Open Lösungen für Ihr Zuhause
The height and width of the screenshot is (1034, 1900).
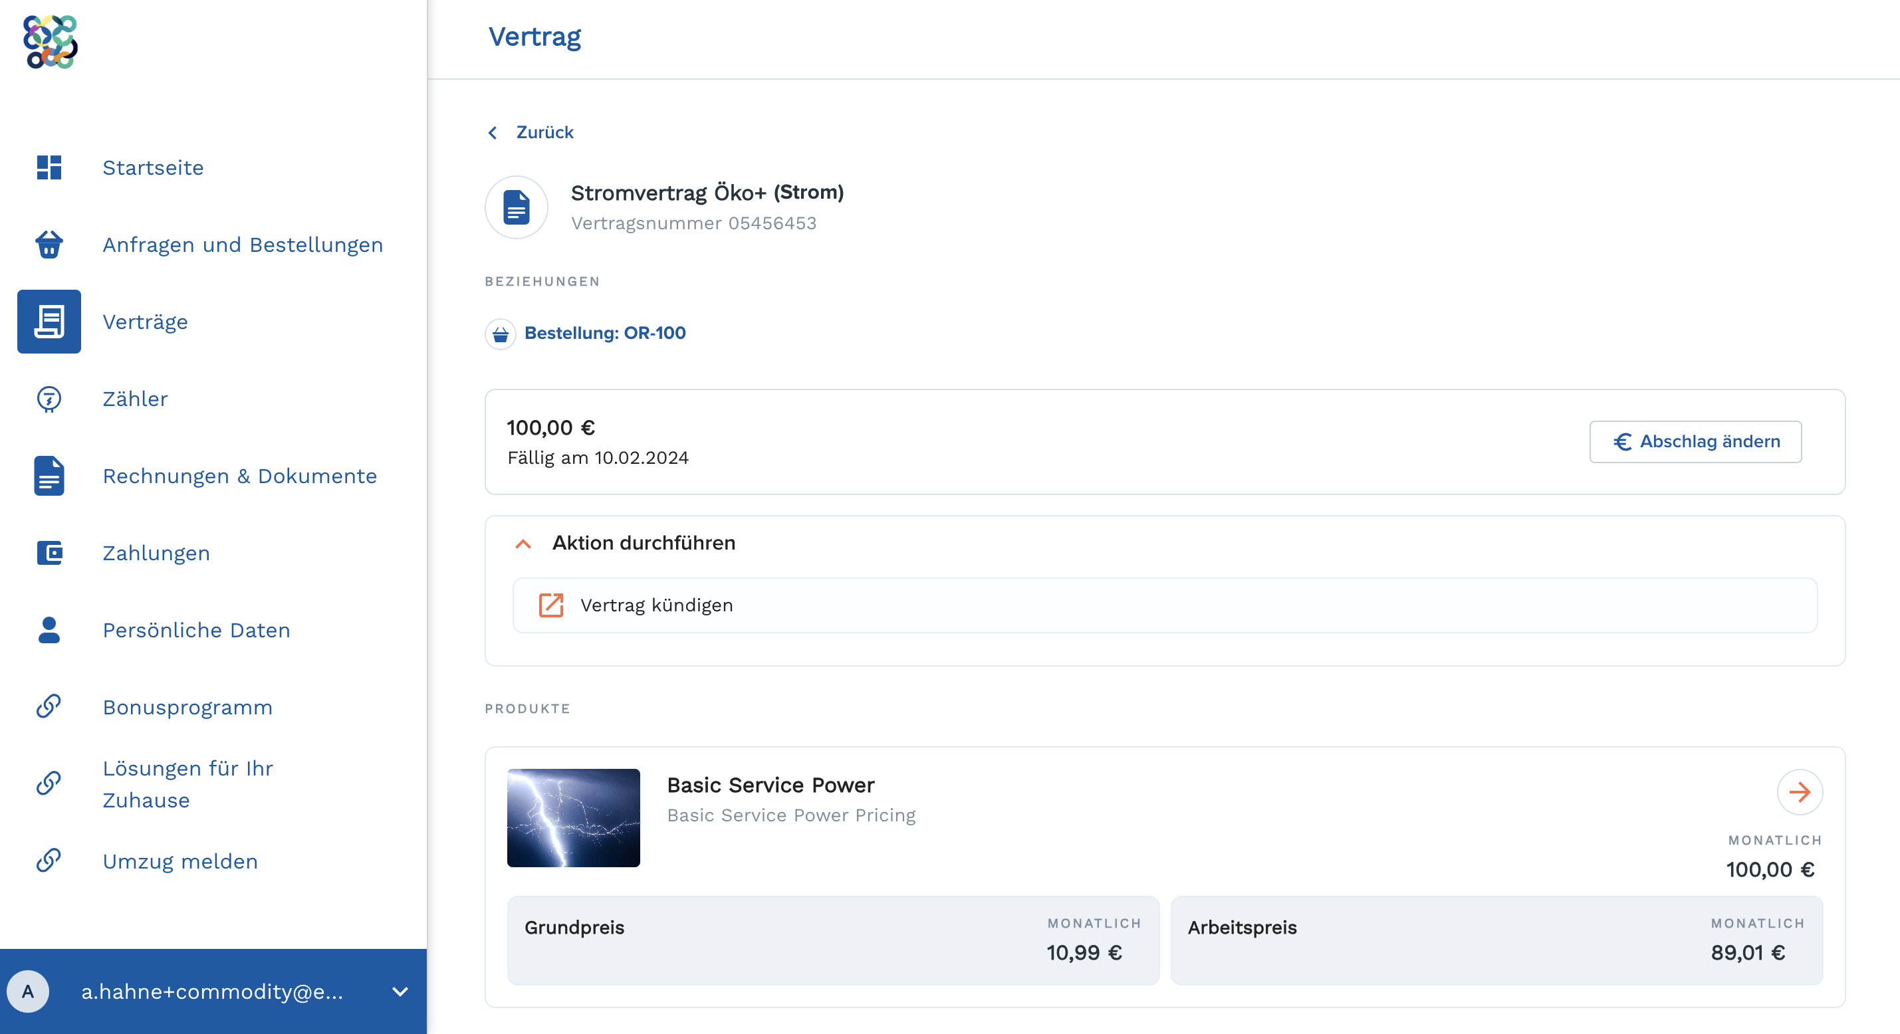[x=187, y=784]
